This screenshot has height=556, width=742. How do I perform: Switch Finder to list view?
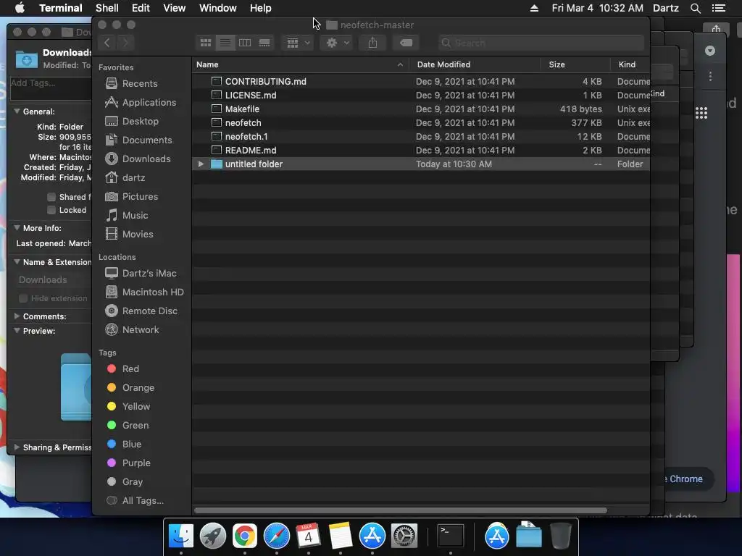click(225, 43)
